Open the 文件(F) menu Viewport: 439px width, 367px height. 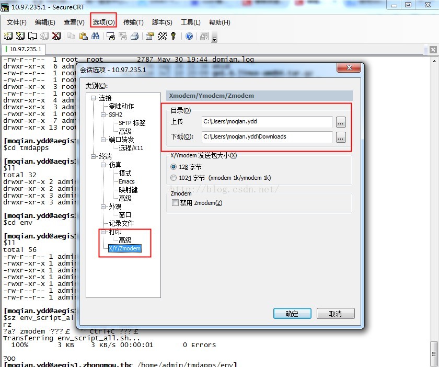click(17, 22)
